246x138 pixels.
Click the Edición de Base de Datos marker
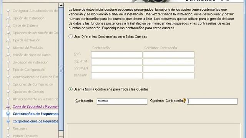pyautogui.click(x=8, y=55)
